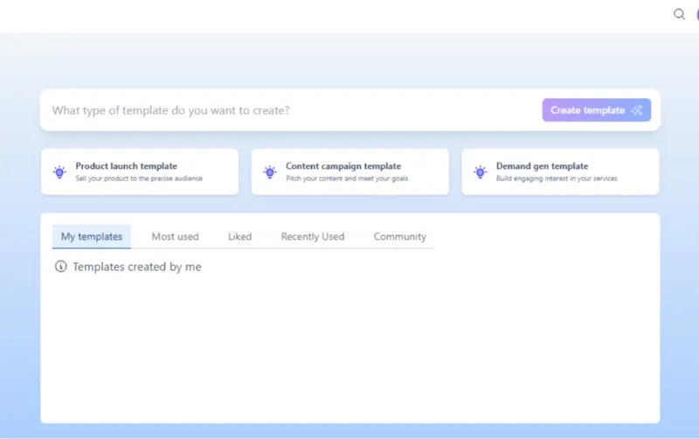The width and height of the screenshot is (699, 439).
Task: Click the sparkle icon on Create template
Action: click(637, 110)
